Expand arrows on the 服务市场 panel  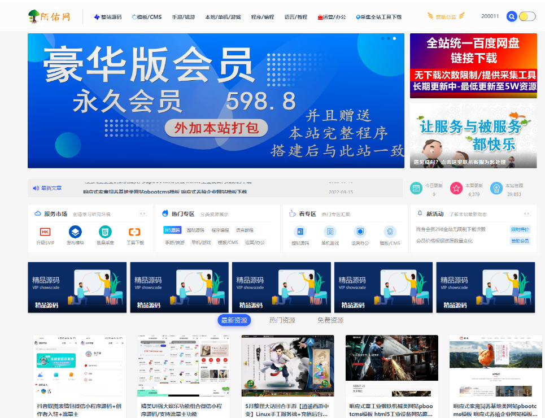coord(143,214)
